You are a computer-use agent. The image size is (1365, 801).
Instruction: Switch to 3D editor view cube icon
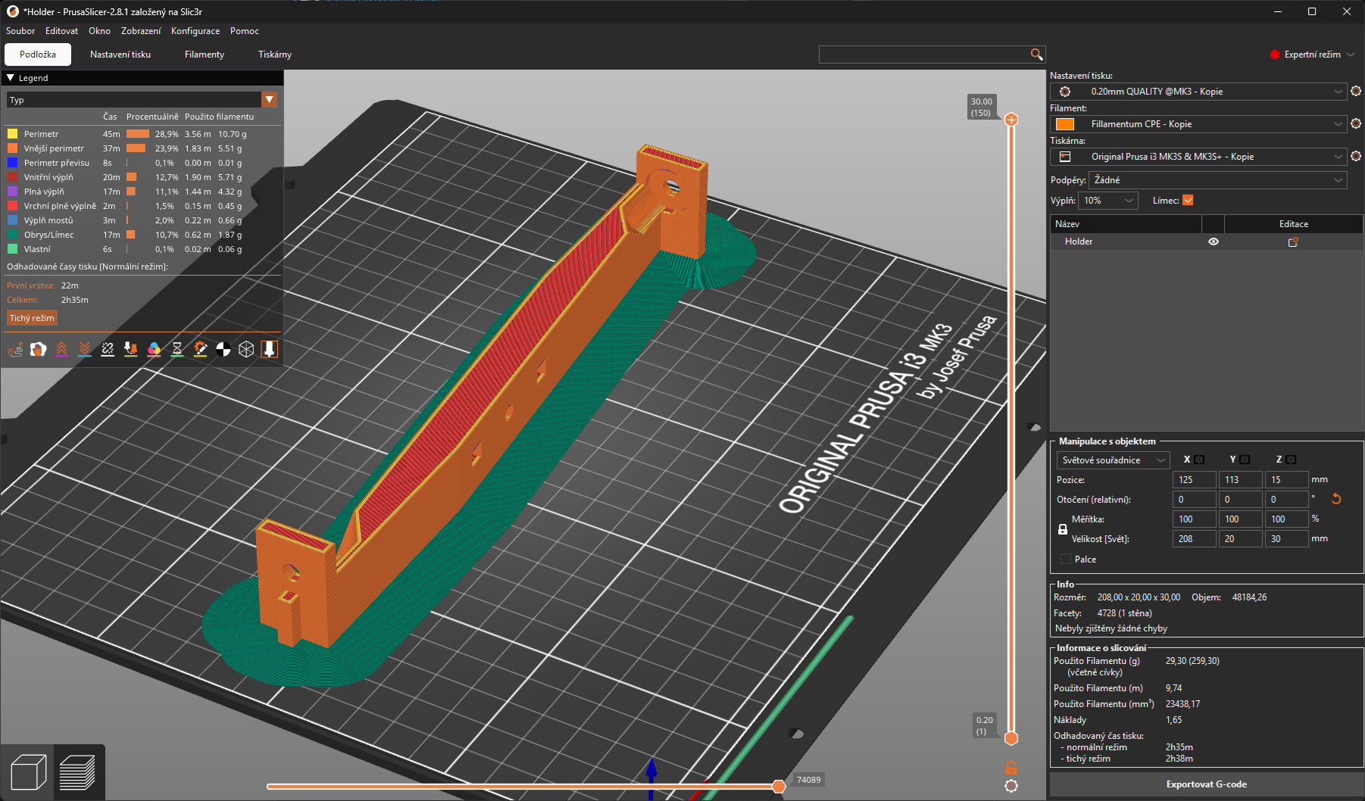click(28, 773)
